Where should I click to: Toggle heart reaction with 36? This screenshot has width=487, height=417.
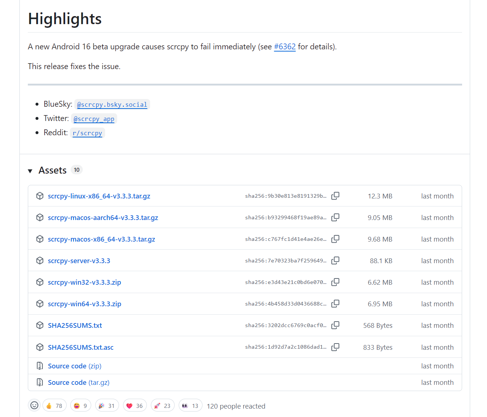[x=135, y=406]
